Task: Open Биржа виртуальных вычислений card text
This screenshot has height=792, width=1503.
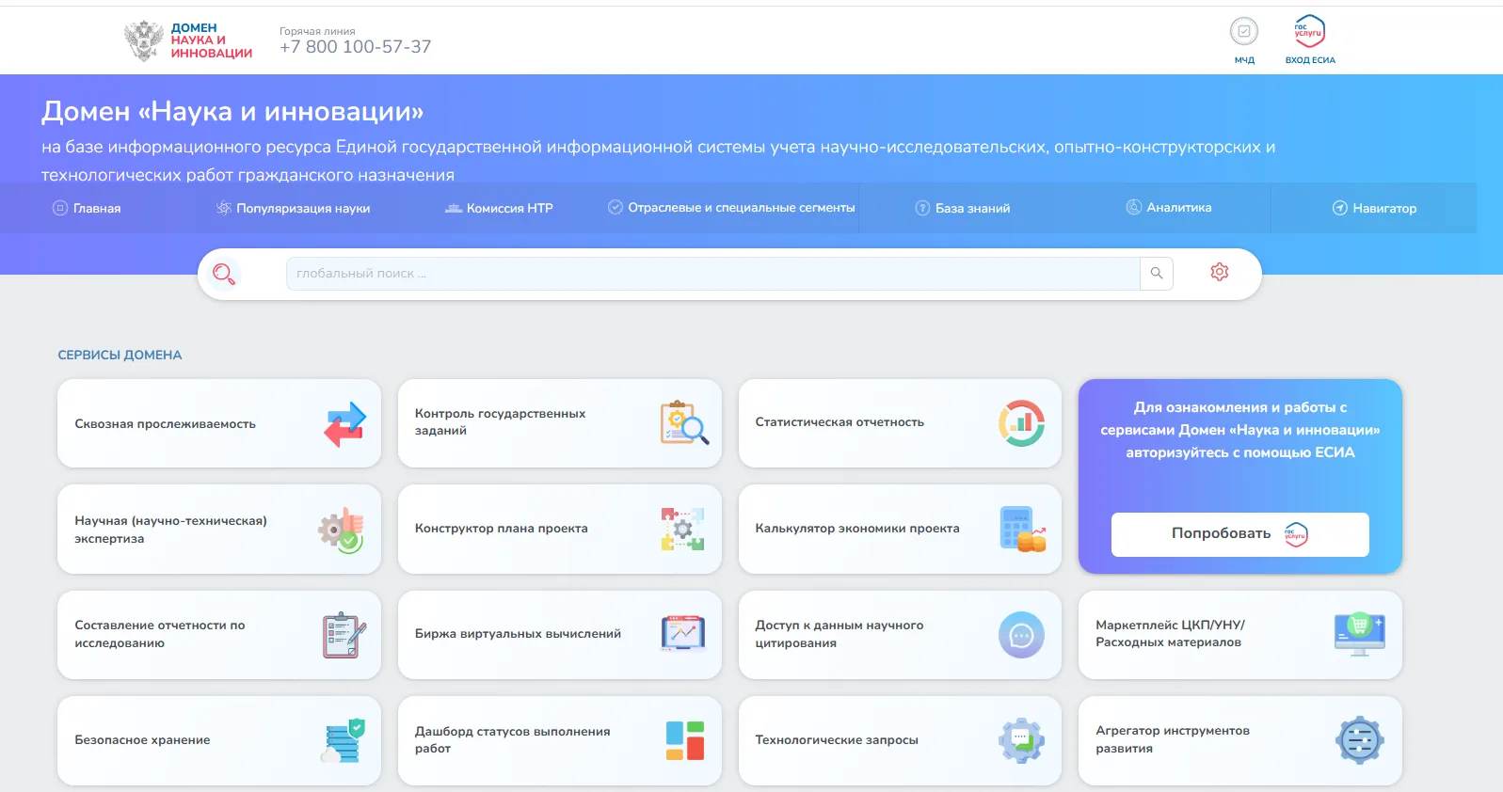Action: click(518, 634)
